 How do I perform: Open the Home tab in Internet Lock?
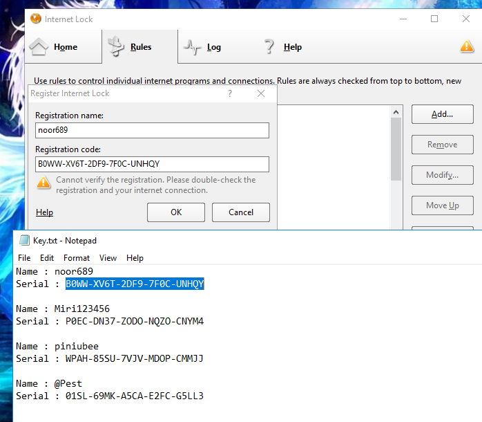[x=64, y=47]
